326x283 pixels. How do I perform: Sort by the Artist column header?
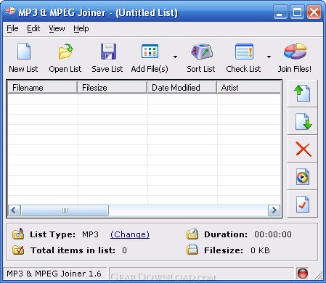[x=248, y=87]
